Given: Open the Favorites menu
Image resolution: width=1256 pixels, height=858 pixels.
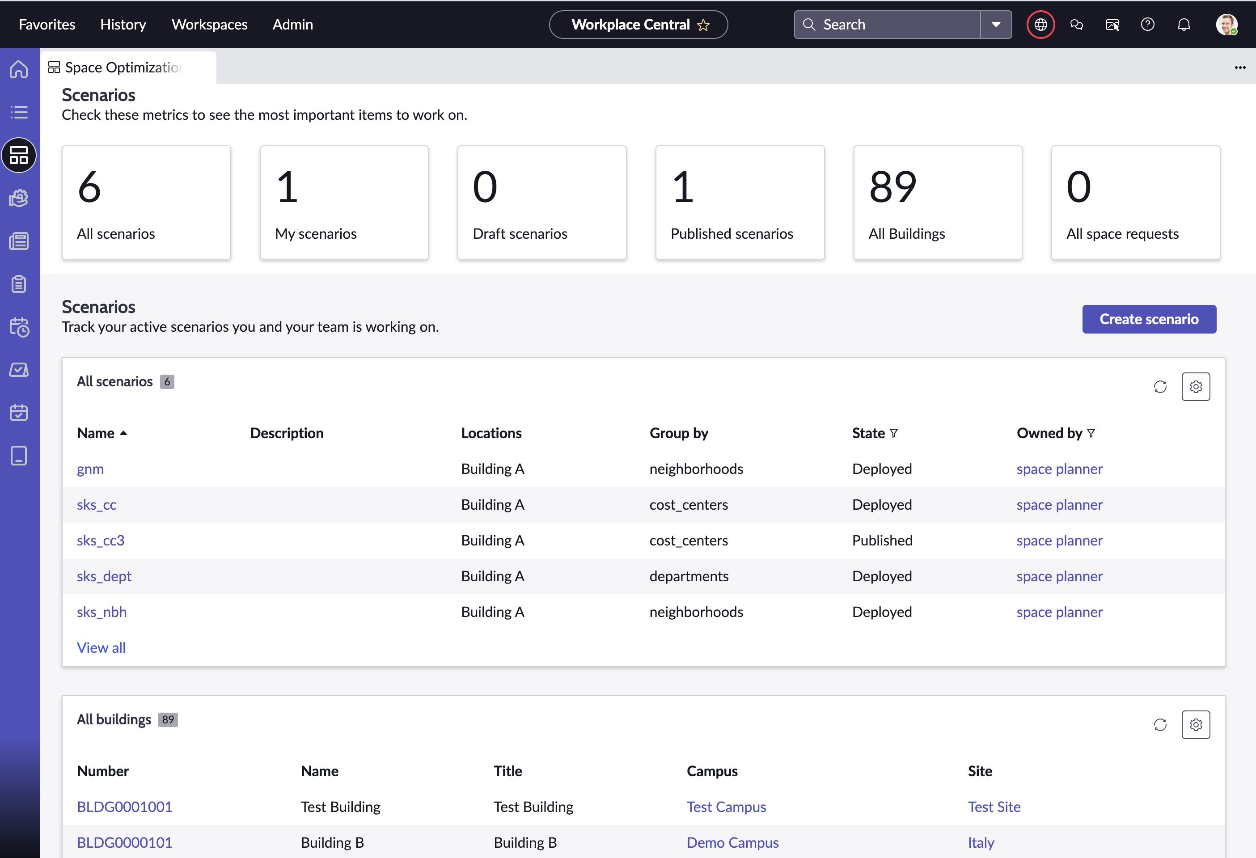Looking at the screenshot, I should click(x=47, y=24).
